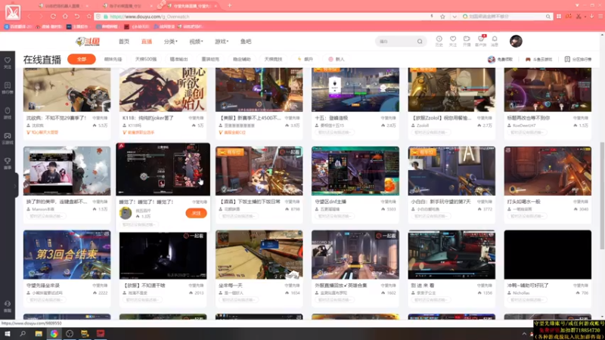Open a new browser tab with plus button
Viewport: 605px width, 340px height.
point(230,5)
